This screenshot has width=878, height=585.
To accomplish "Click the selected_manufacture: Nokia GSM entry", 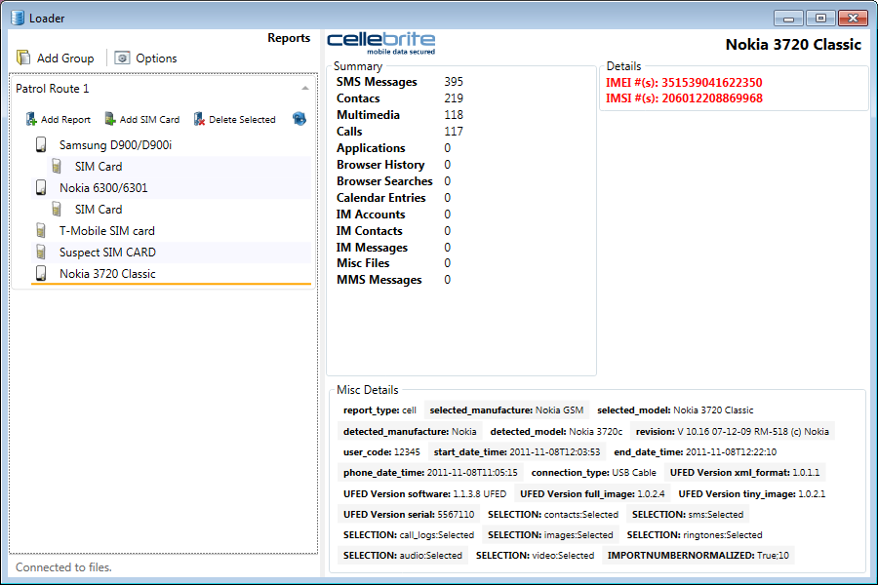I will [x=506, y=410].
